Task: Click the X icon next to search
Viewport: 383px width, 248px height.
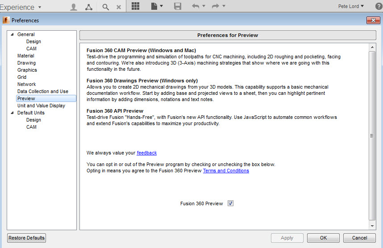Action: tap(119, 7)
